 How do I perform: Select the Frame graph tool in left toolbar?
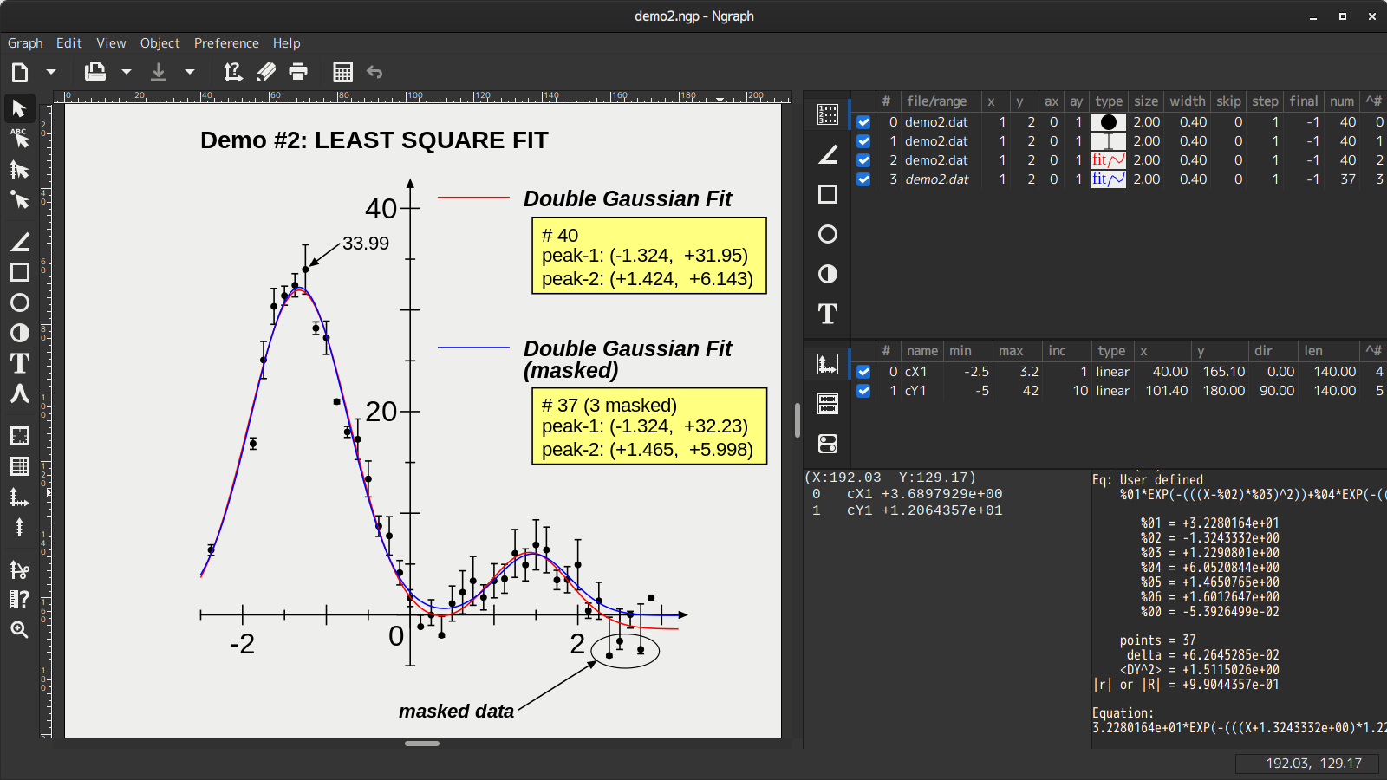[x=19, y=436]
